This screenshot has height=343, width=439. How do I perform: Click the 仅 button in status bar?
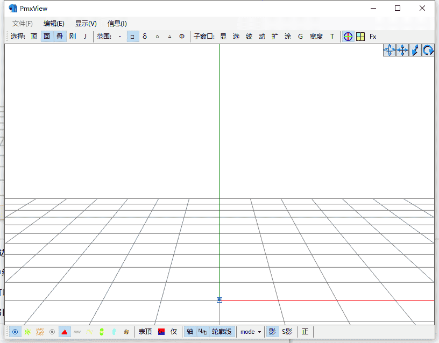(174, 332)
